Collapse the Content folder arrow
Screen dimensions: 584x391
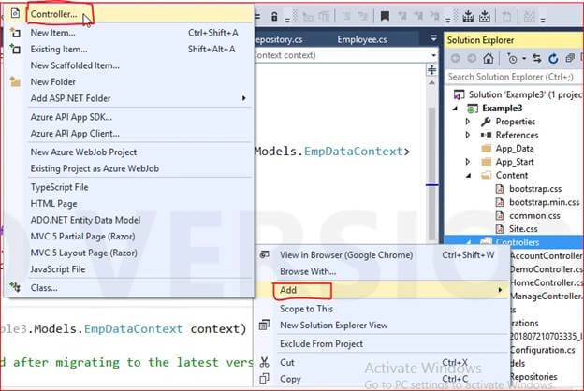point(469,176)
